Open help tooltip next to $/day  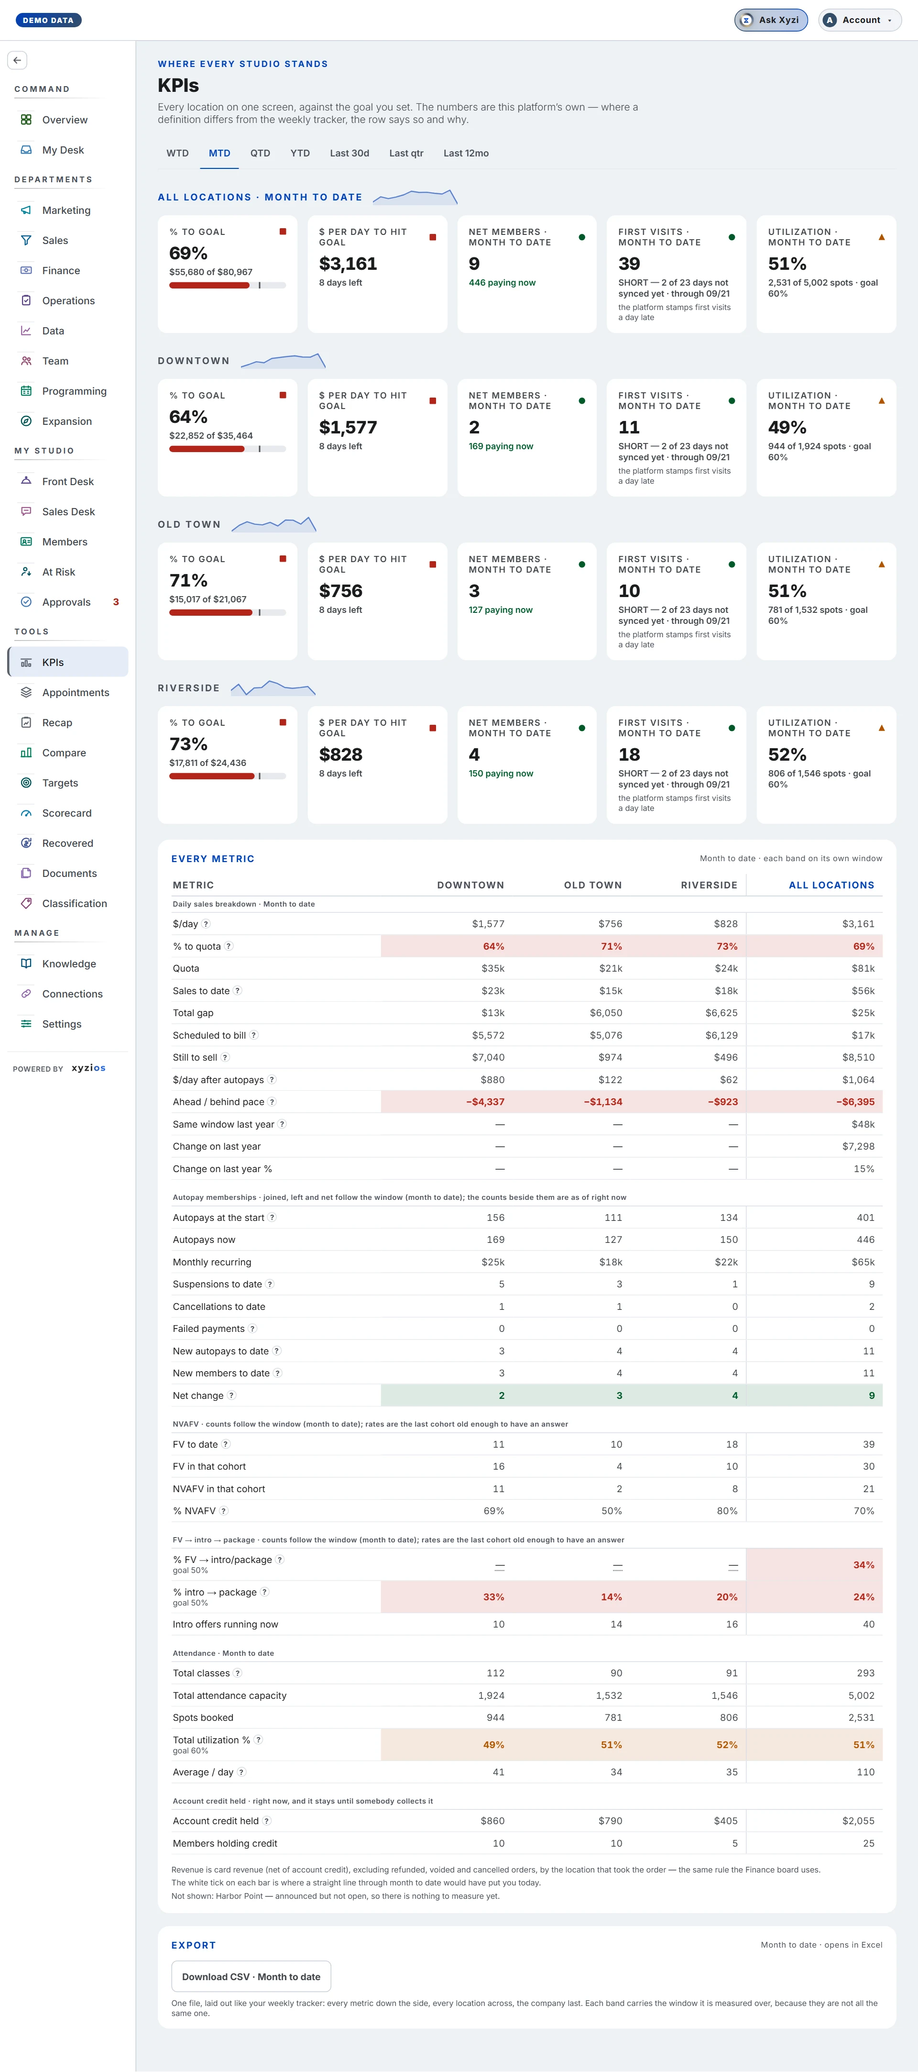pyautogui.click(x=206, y=924)
